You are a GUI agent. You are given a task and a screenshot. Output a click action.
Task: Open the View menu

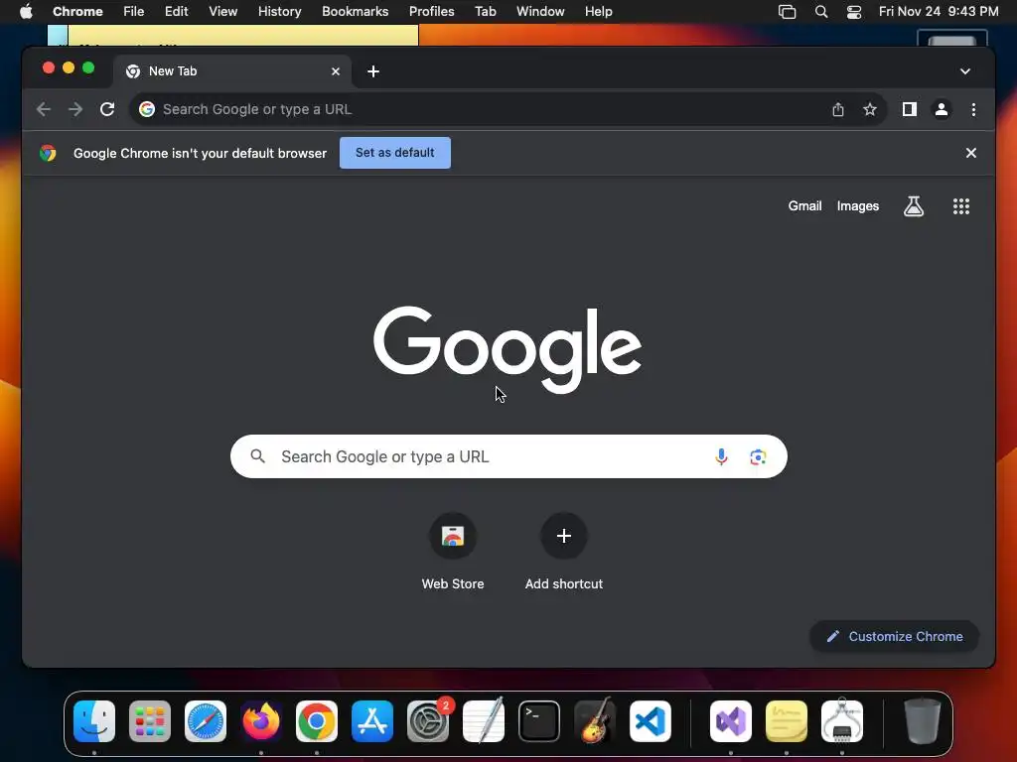222,12
